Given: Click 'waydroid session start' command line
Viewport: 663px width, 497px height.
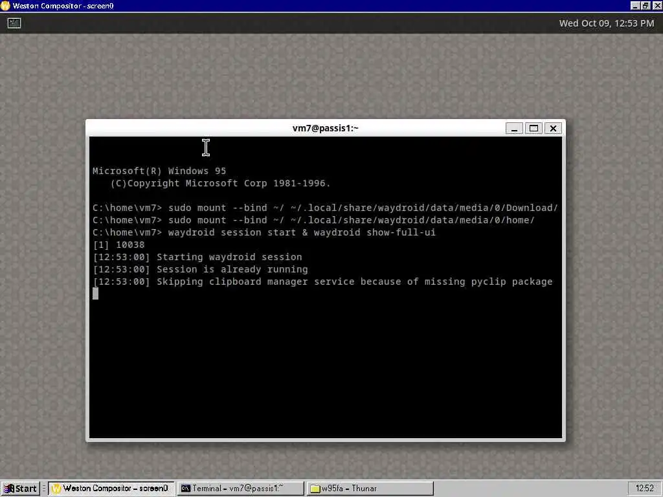Looking at the screenshot, I should tap(264, 232).
